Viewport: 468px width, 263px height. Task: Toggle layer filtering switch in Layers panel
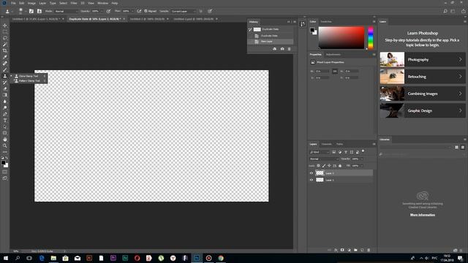(x=363, y=151)
